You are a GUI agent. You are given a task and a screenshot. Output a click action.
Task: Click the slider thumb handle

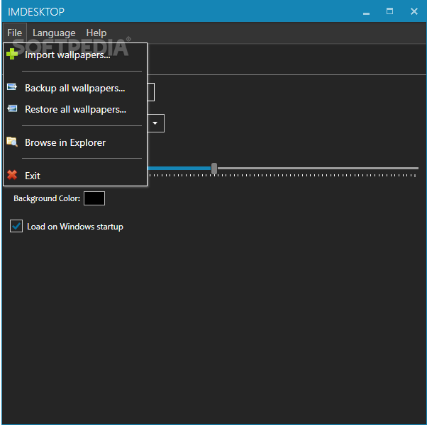click(214, 169)
